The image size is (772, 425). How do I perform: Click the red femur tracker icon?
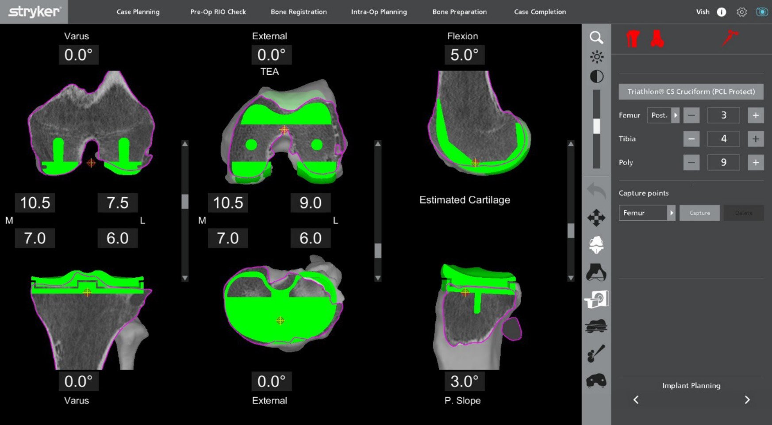tap(633, 39)
